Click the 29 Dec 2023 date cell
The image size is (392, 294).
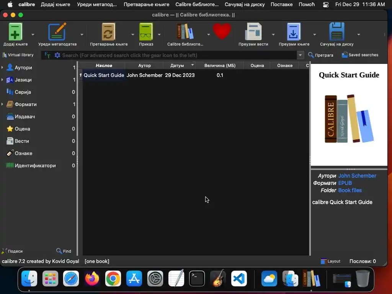180,75
